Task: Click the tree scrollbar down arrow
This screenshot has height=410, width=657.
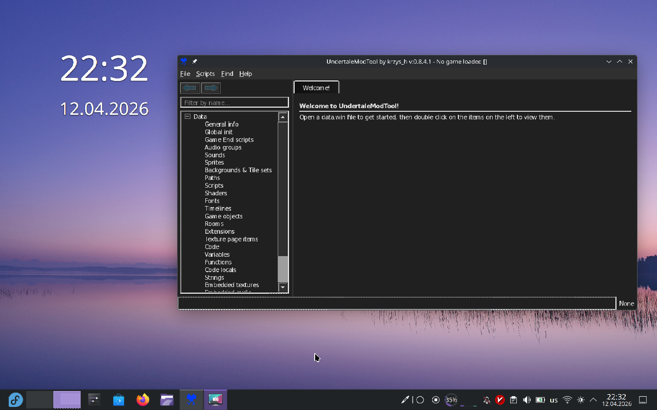Action: pyautogui.click(x=283, y=288)
